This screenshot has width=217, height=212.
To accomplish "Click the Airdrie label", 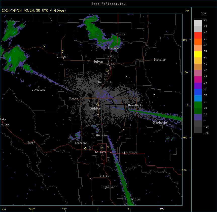I will 102,135.
